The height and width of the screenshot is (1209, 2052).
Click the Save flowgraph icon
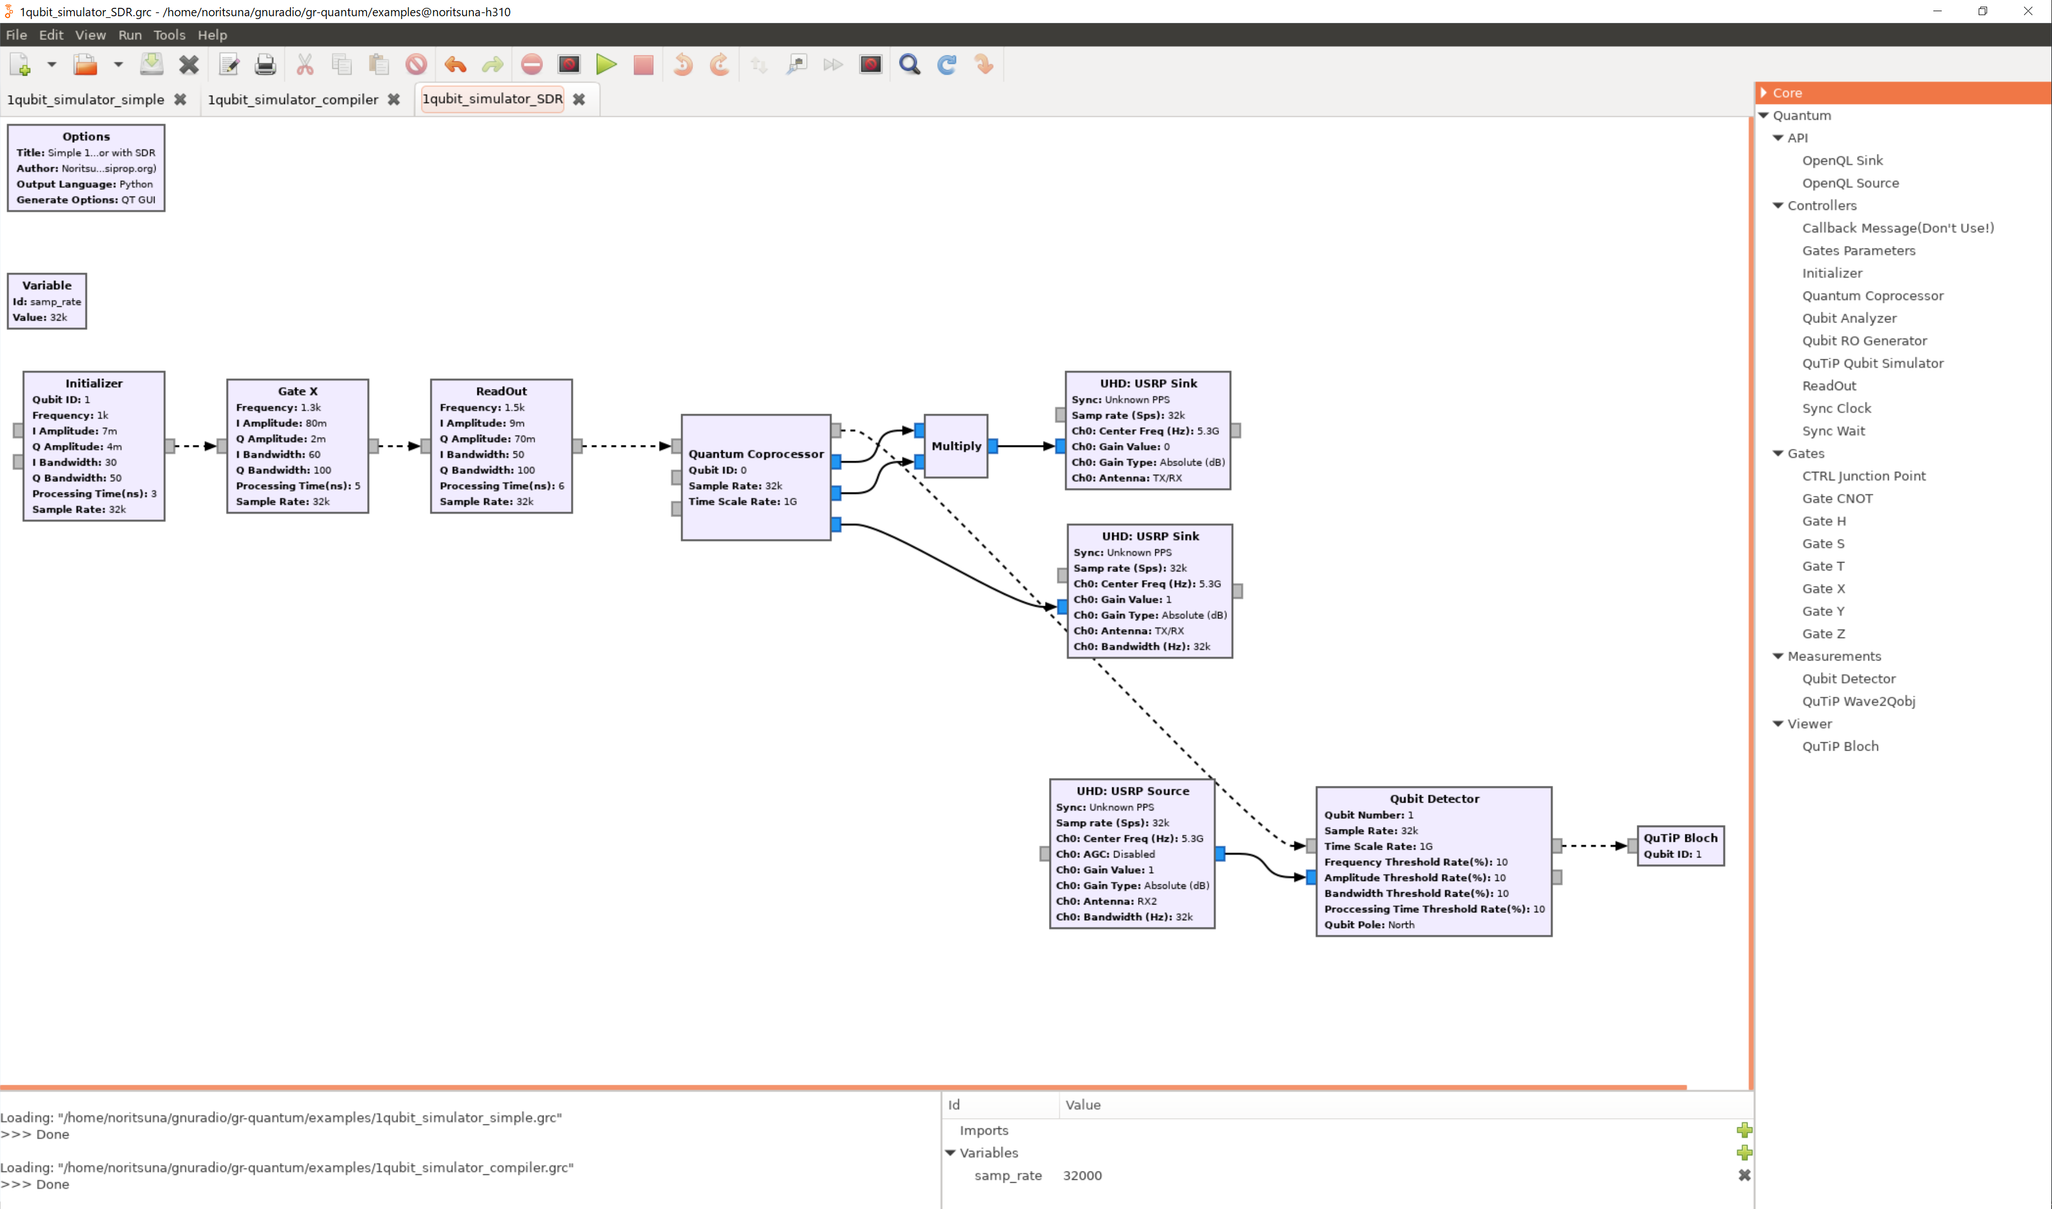(152, 64)
